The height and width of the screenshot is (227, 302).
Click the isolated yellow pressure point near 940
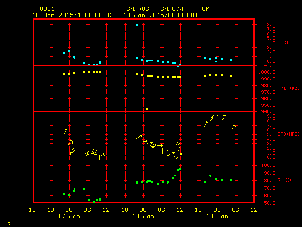[147, 109]
